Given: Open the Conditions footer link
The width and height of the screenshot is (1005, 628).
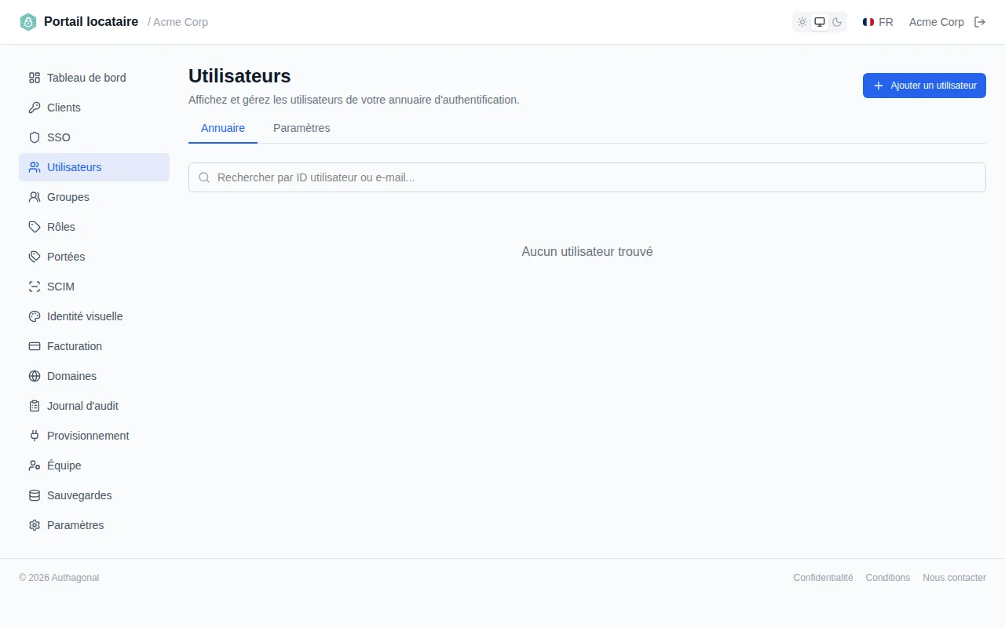Looking at the screenshot, I should tap(888, 578).
